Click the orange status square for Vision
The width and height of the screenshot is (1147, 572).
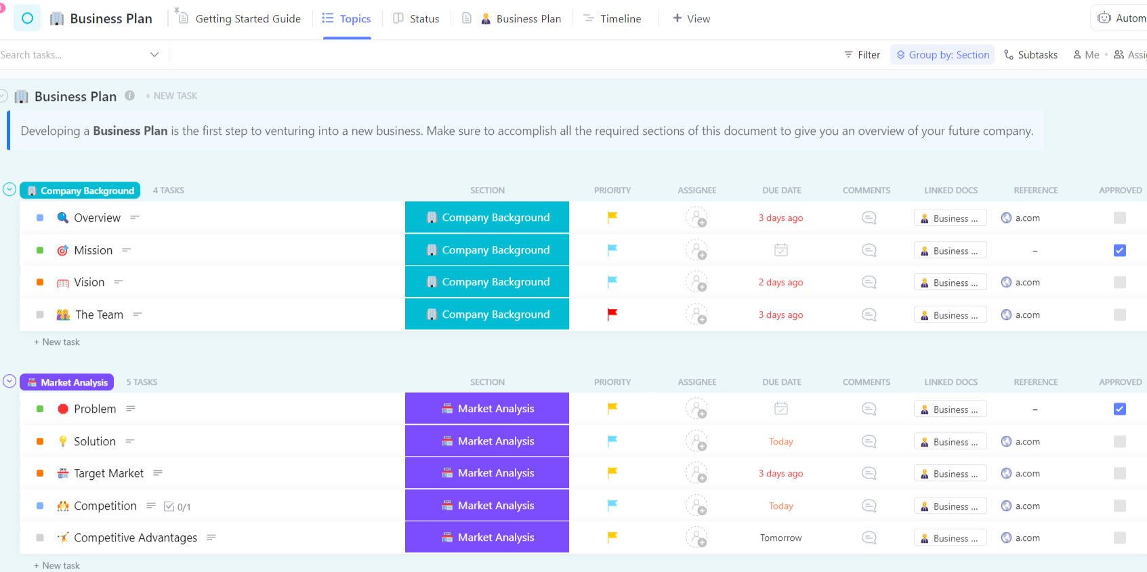[40, 282]
